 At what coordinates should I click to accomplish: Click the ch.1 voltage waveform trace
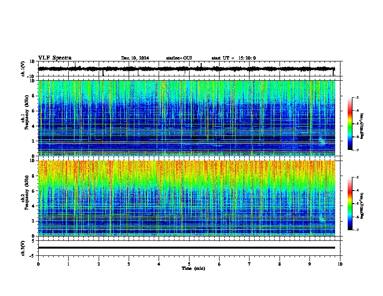click(186, 69)
